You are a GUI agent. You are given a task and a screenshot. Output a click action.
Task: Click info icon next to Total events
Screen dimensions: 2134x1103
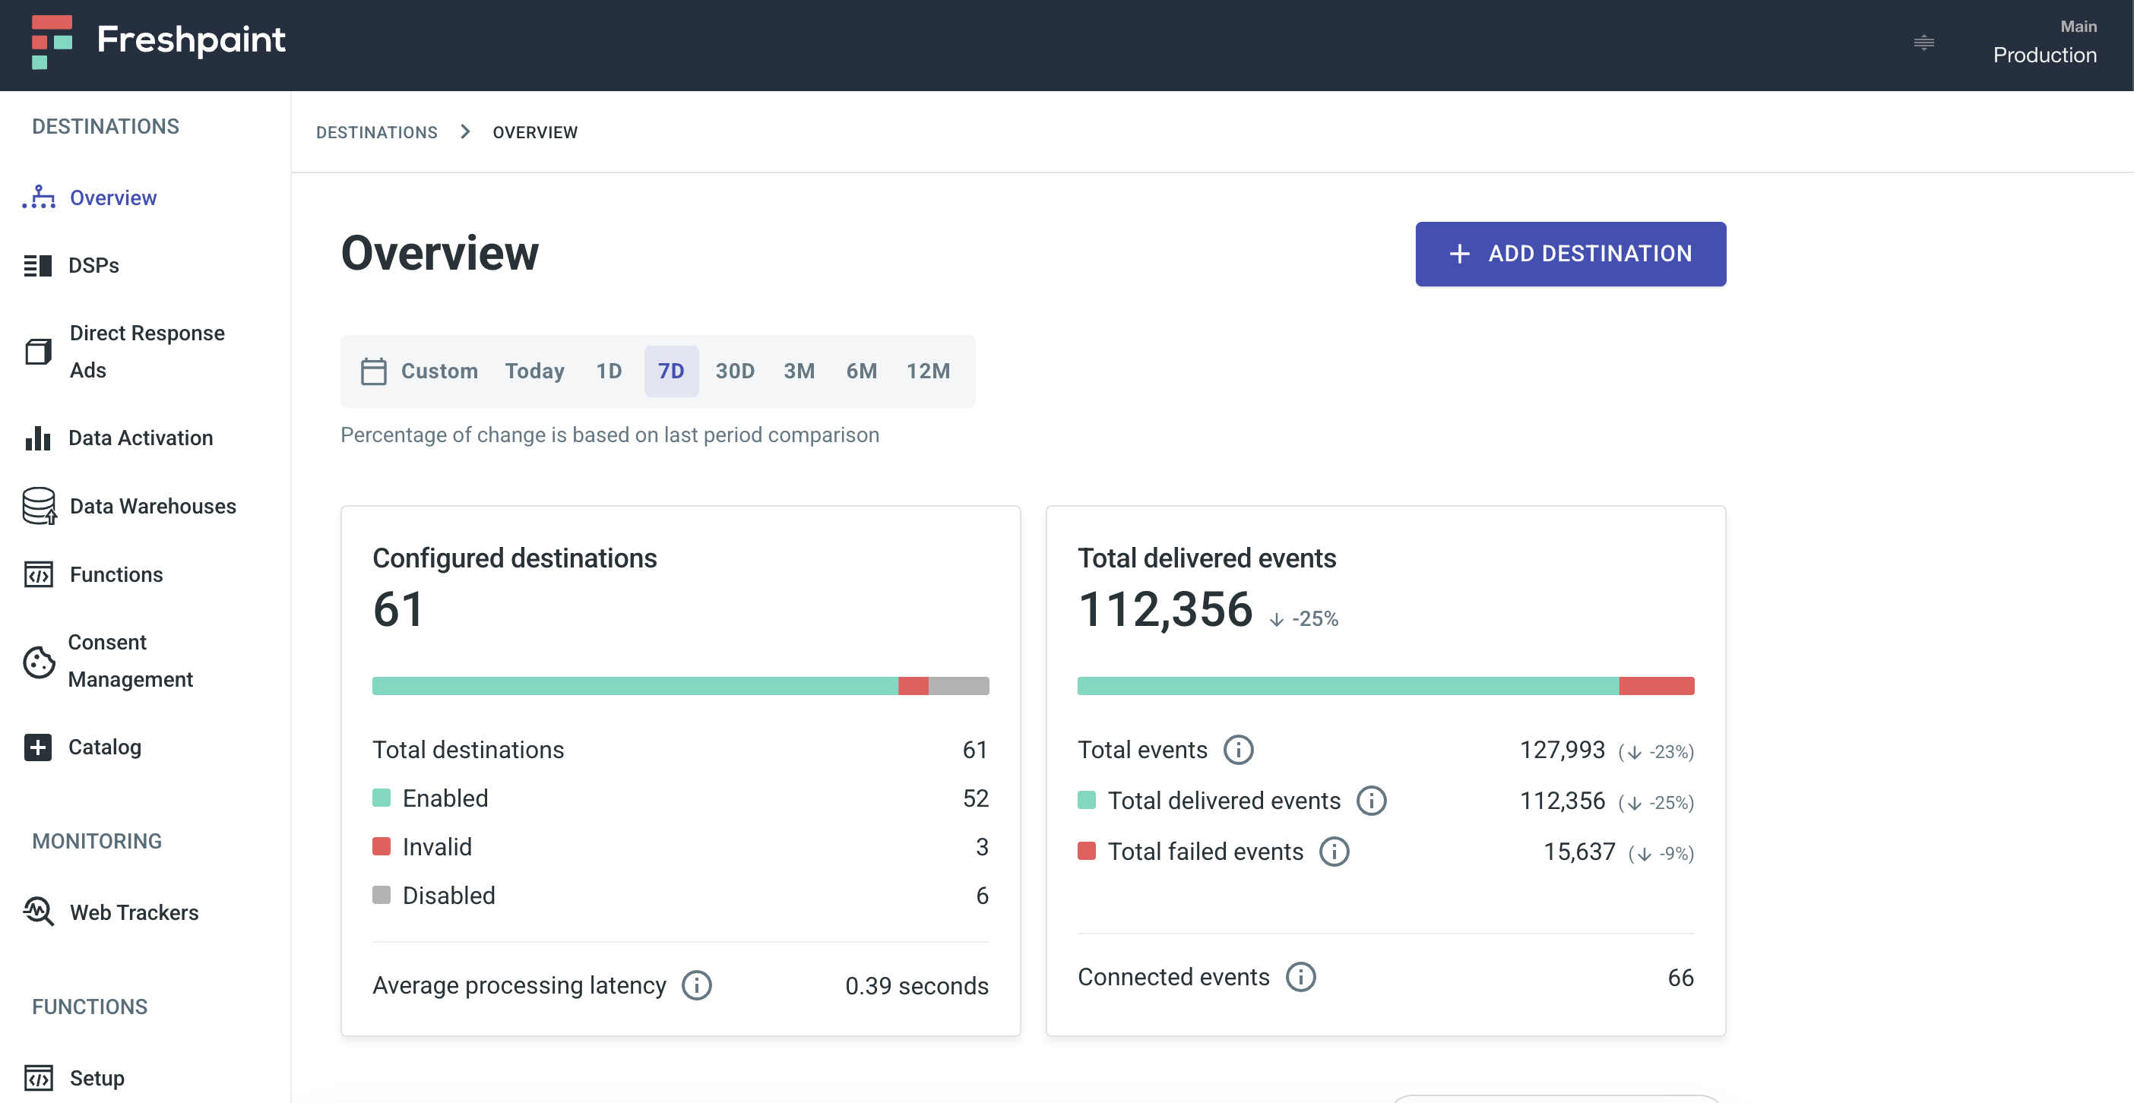tap(1238, 750)
